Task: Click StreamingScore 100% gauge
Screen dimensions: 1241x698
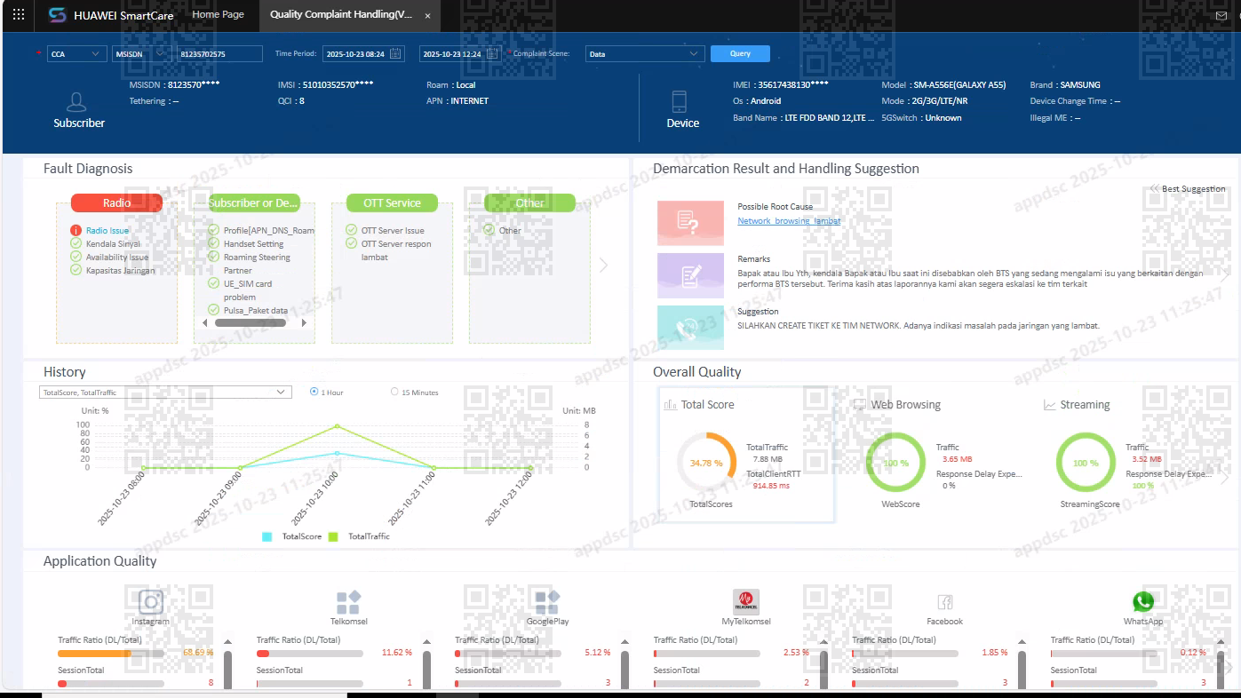Action: point(1086,464)
